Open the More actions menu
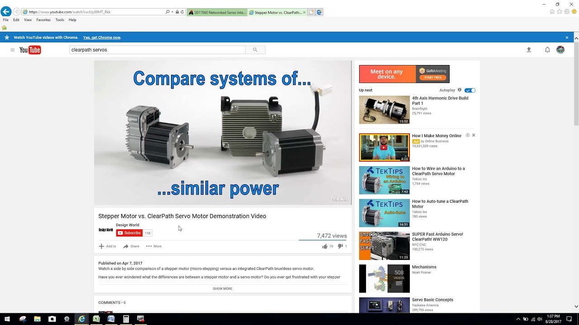Viewport: 579px width, 325px height. (154, 246)
